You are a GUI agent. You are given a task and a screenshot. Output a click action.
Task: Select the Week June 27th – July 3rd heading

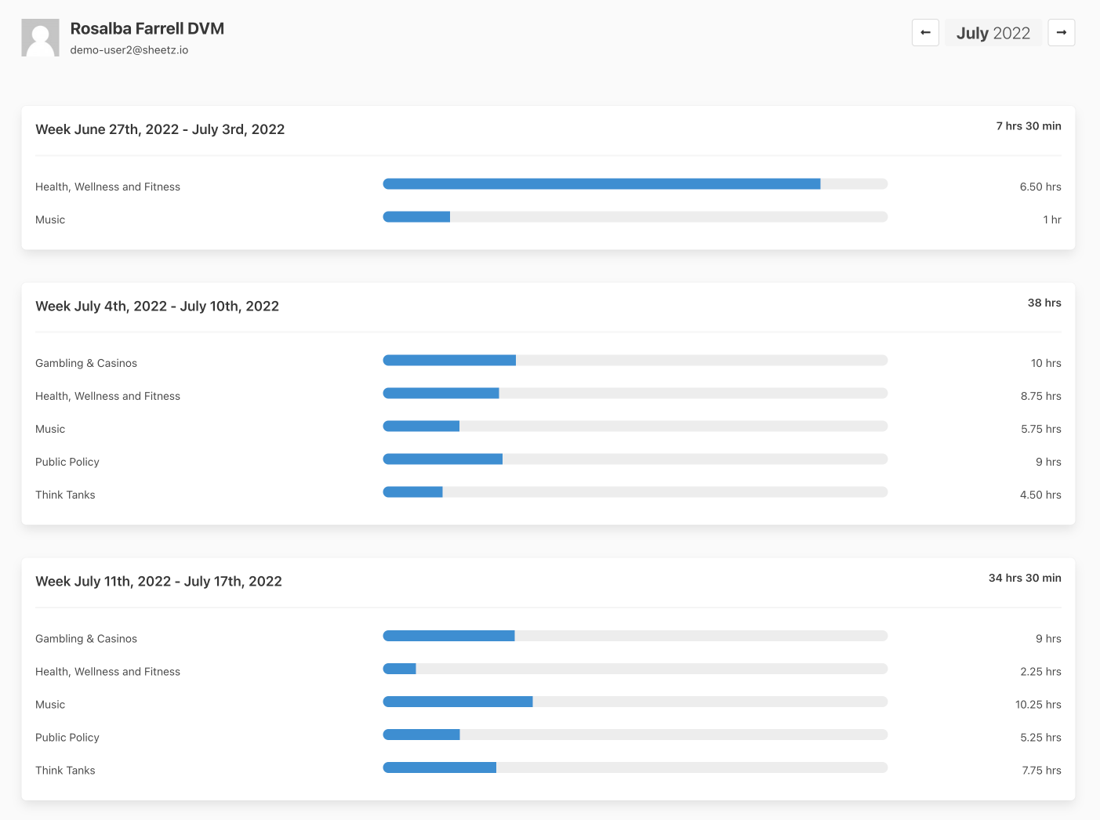click(160, 129)
